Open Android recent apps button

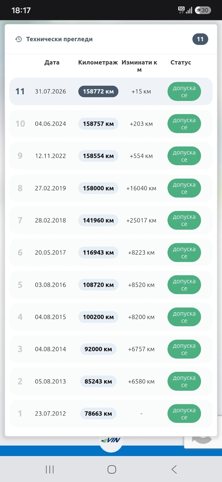[x=50, y=469]
